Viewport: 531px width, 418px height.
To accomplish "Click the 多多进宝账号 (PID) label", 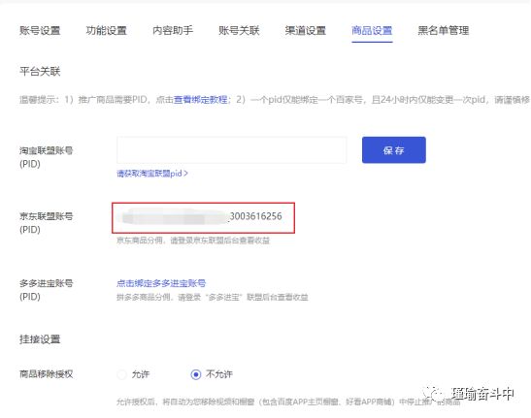I will click(x=46, y=290).
